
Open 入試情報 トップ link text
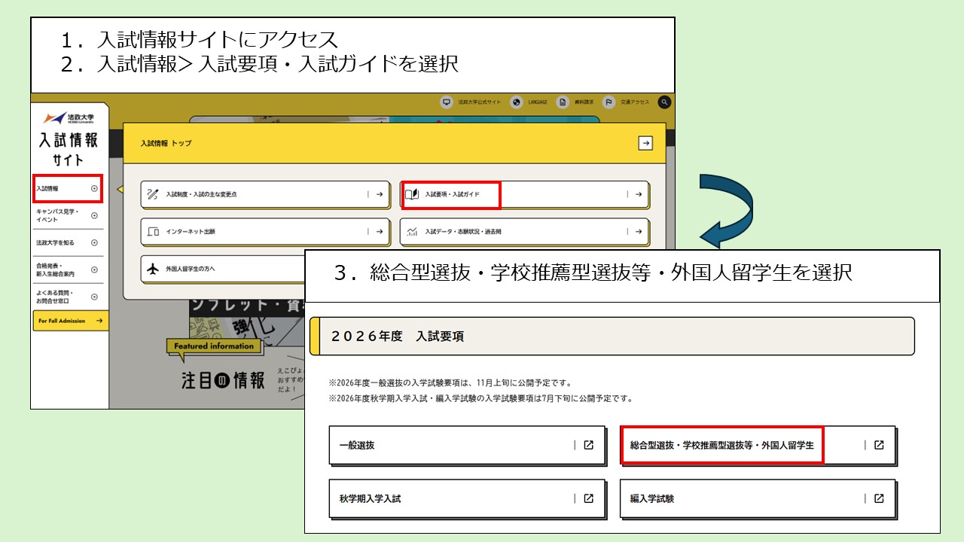[x=166, y=143]
